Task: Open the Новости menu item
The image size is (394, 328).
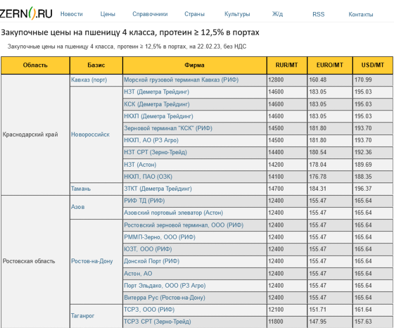Action: click(72, 14)
